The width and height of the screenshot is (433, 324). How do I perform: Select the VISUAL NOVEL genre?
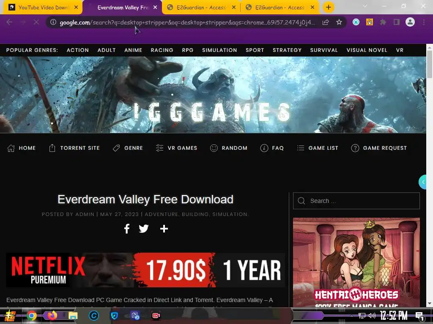(x=367, y=50)
